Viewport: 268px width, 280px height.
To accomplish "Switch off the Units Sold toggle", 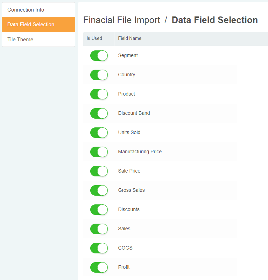I will pos(99,133).
